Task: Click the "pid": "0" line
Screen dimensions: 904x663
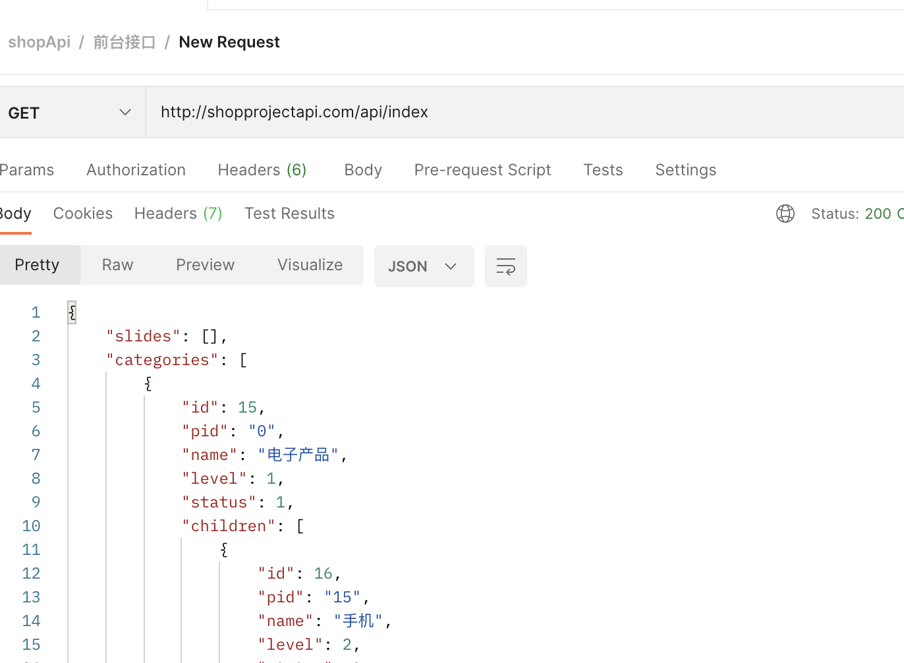Action: pos(233,431)
